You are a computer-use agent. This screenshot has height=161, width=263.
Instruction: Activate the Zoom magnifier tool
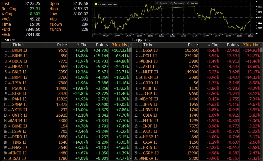pos(192,3)
